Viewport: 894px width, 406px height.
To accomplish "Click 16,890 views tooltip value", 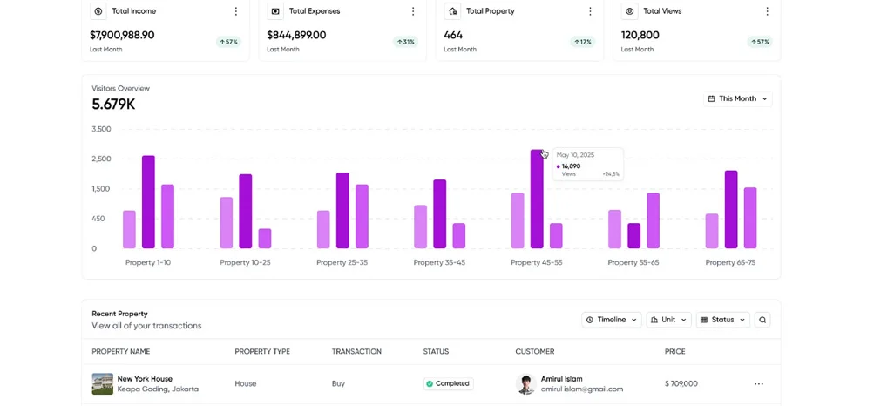I will point(571,166).
